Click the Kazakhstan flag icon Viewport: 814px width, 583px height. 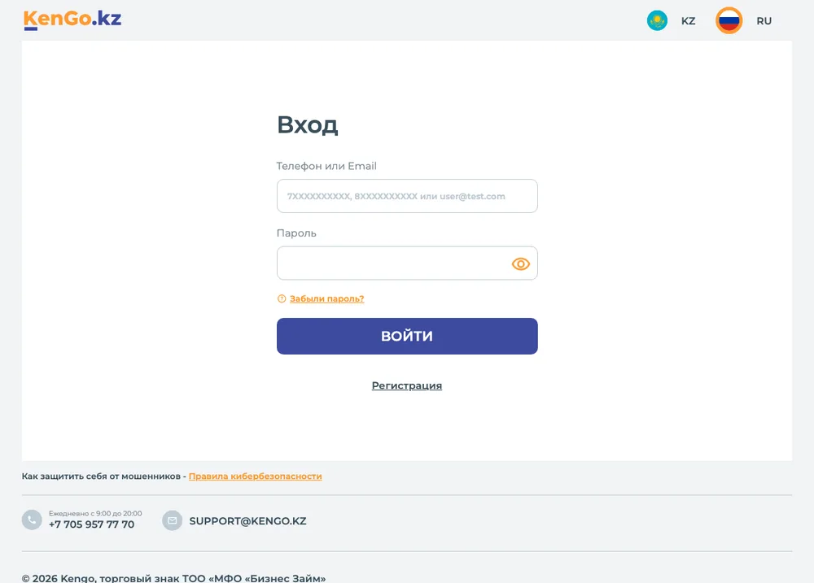click(x=657, y=21)
